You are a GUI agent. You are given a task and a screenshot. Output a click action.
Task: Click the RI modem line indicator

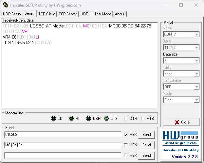tap(71, 119)
